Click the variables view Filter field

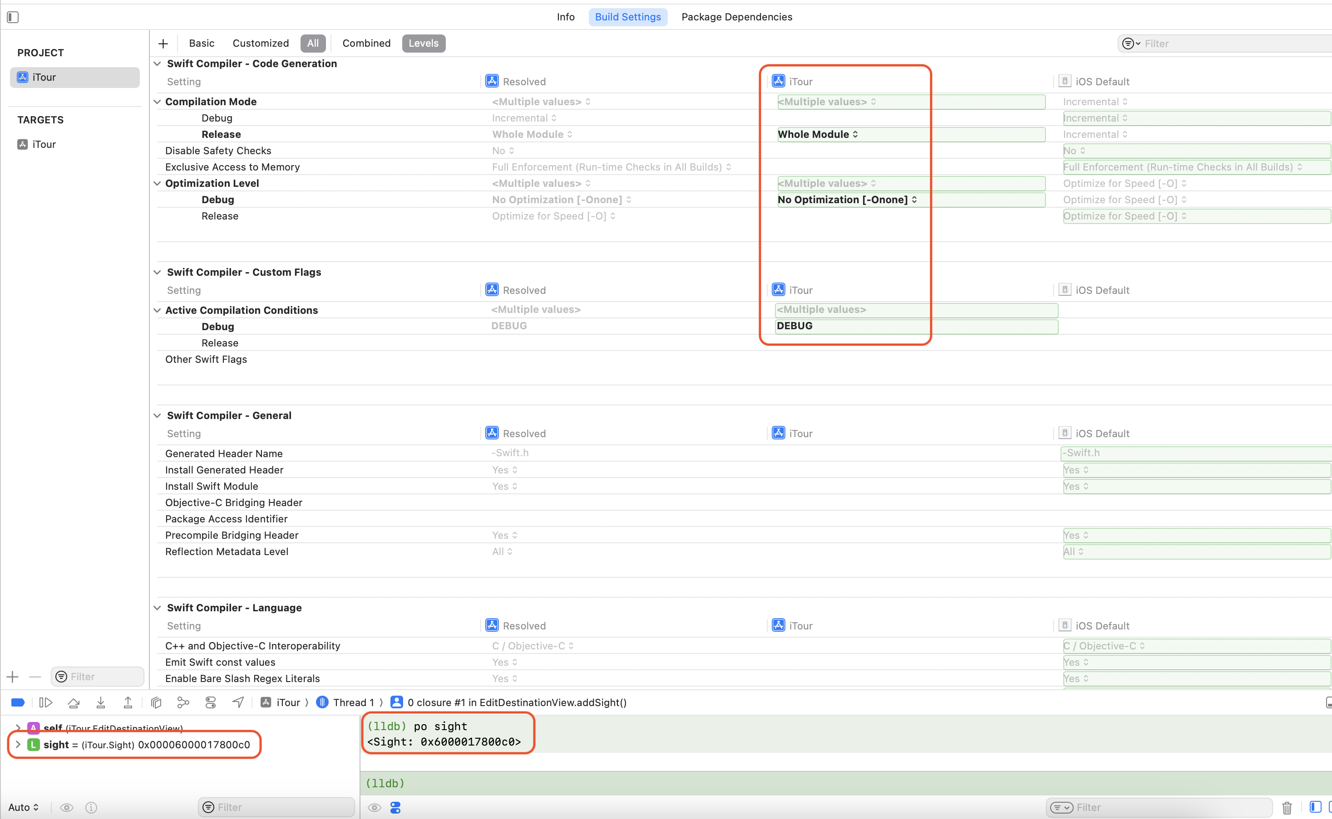(276, 808)
